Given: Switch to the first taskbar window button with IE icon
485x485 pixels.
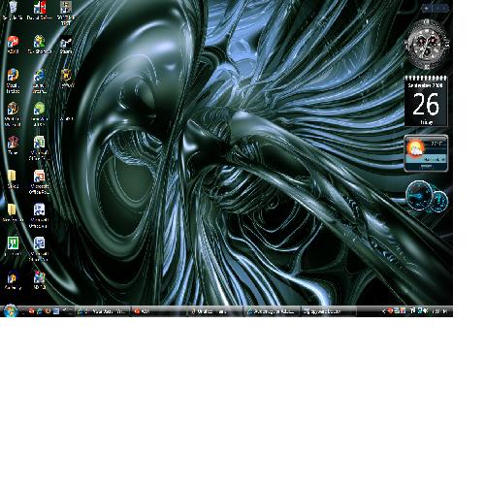Looking at the screenshot, I should (x=103, y=311).
